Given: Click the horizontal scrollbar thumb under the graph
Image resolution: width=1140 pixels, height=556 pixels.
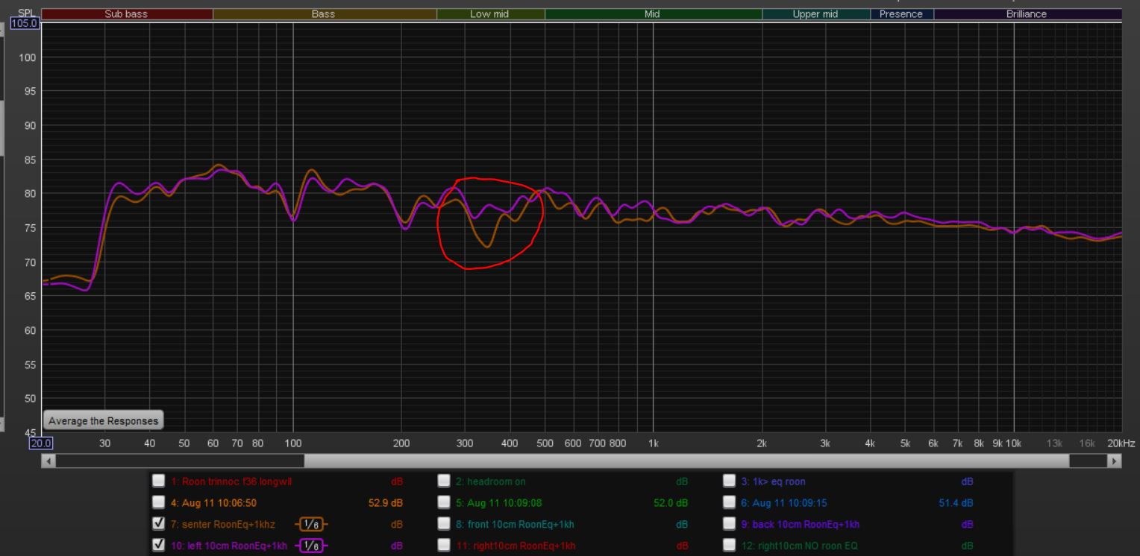Looking at the screenshot, I should pos(179,461).
